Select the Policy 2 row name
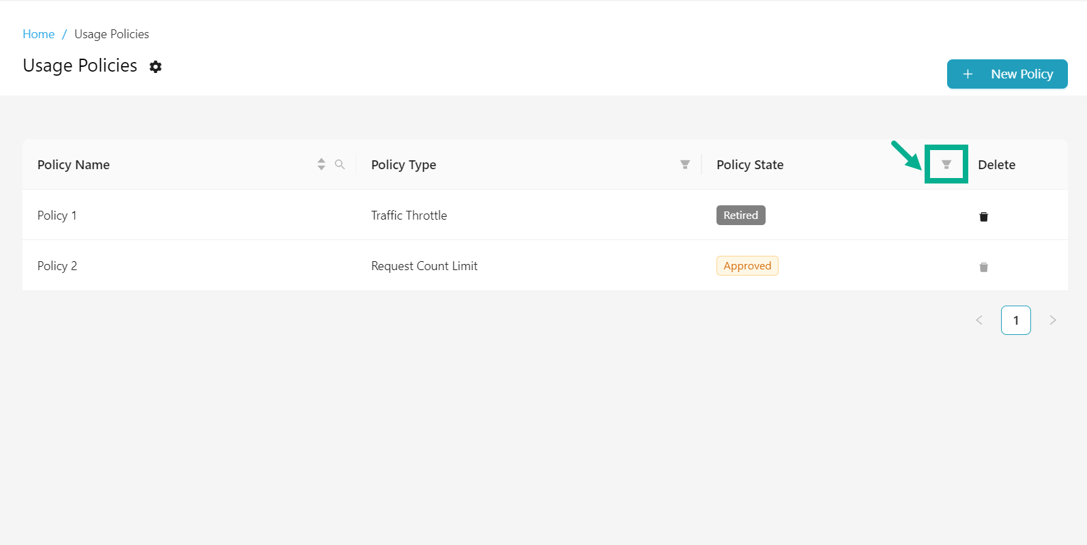 point(57,266)
